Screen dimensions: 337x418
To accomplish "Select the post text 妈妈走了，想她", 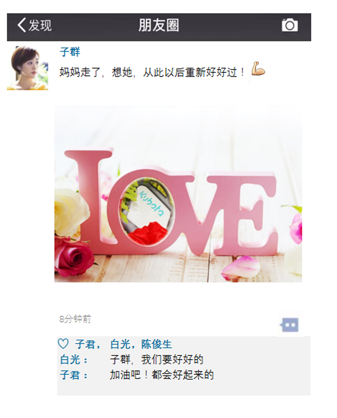I will (96, 72).
